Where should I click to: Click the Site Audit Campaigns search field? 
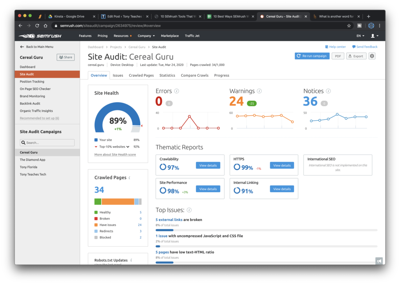[47, 143]
